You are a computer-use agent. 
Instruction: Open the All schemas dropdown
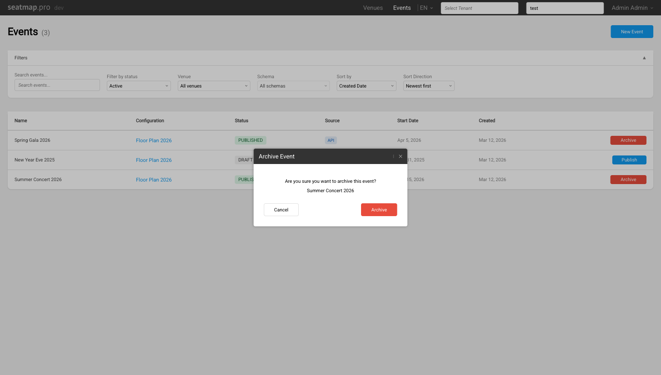pyautogui.click(x=293, y=85)
